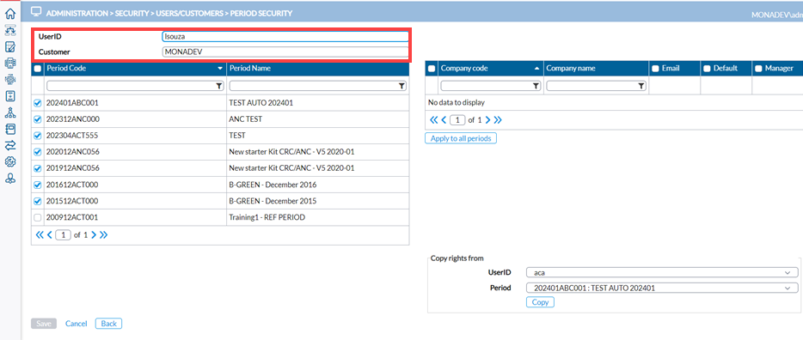Go to previous page in company grid
The width and height of the screenshot is (803, 340).
pyautogui.click(x=444, y=120)
